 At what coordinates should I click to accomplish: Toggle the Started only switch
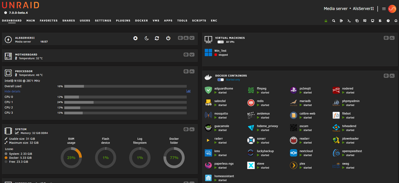pyautogui.click(x=220, y=80)
